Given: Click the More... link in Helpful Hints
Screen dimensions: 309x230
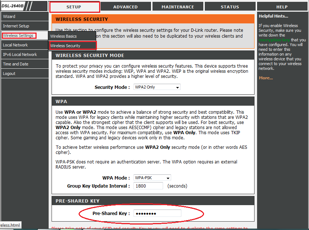Looking at the screenshot, I should tap(266, 78).
